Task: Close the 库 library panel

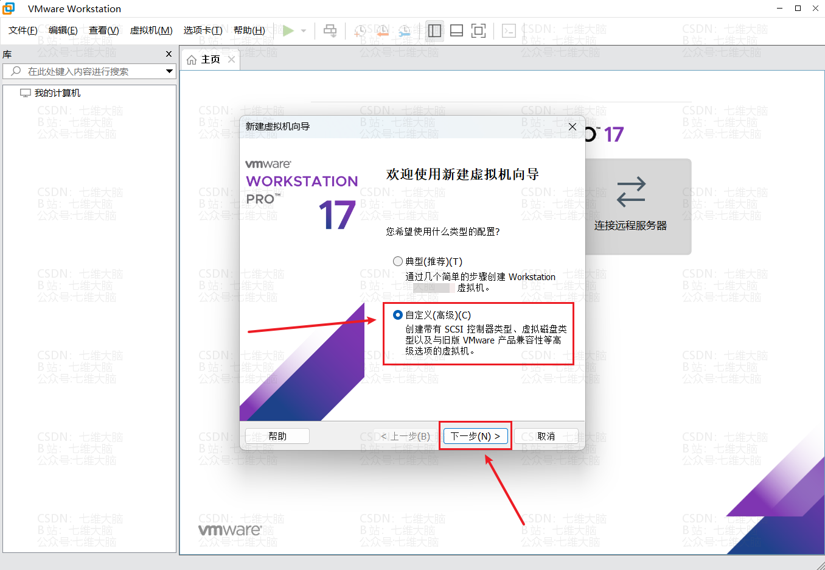Action: point(169,54)
